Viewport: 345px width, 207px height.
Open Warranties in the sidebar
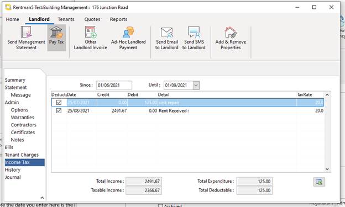pos(23,118)
